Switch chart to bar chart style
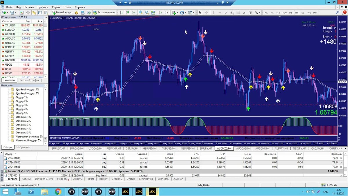Viewport: 348px width, 196px height. [122, 12]
